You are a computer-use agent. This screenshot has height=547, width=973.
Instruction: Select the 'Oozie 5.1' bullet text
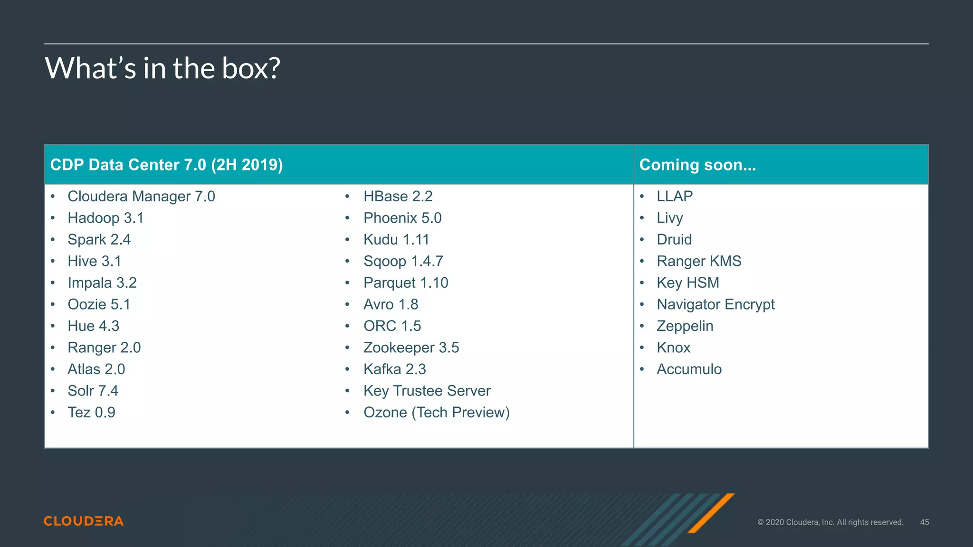point(99,304)
